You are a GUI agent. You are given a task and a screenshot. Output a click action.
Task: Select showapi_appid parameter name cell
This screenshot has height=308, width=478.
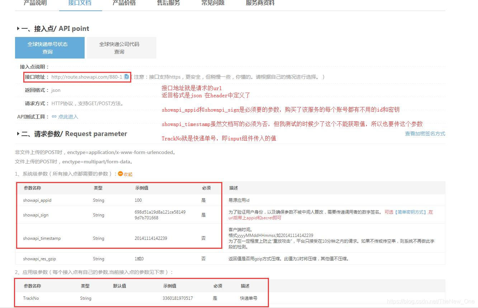(37, 200)
